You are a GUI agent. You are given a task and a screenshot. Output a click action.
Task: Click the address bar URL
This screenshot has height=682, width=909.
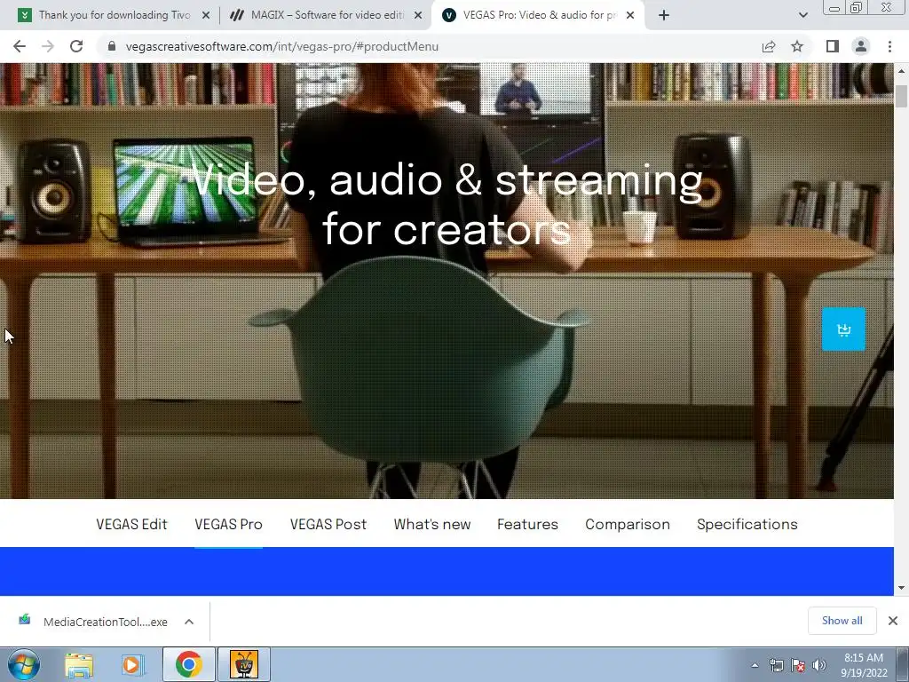coord(281,46)
